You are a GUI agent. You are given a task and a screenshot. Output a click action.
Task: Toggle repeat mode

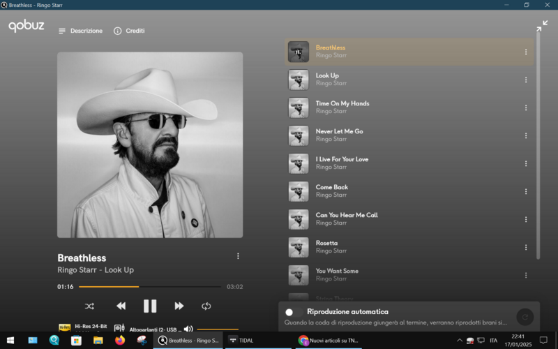(206, 306)
